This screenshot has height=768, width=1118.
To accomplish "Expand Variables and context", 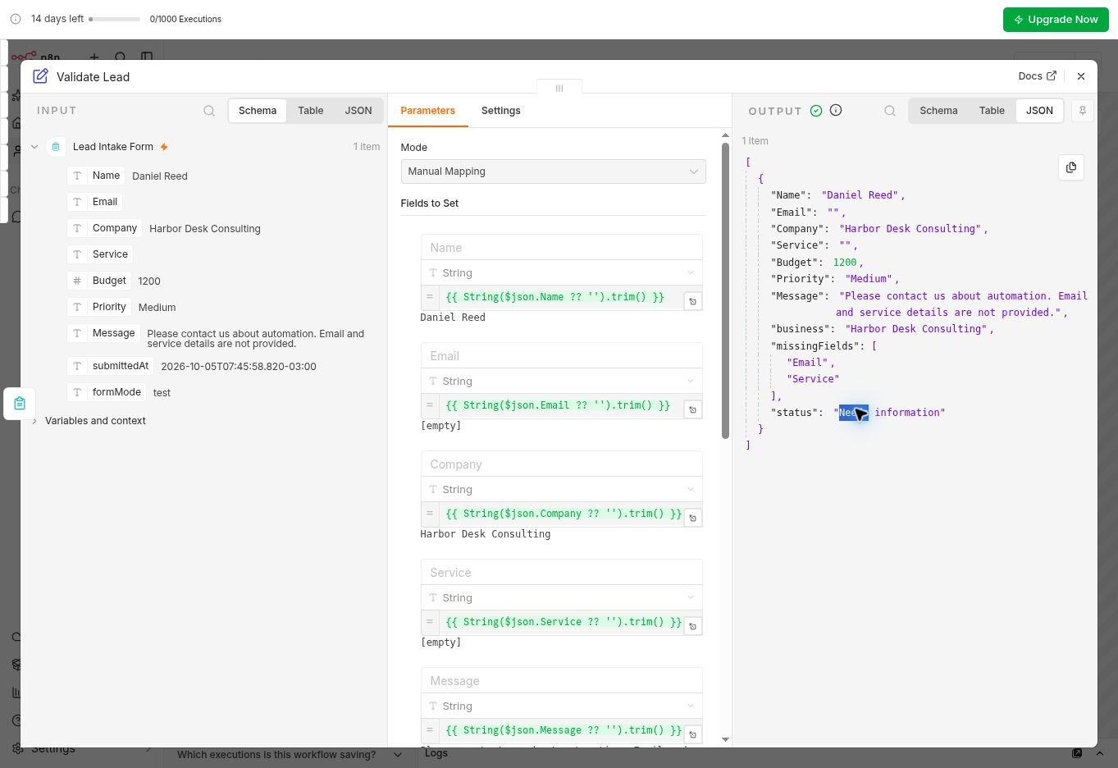I will click(x=34, y=421).
